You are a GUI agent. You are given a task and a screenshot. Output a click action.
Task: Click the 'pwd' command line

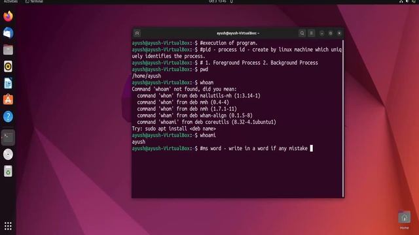tap(170, 69)
